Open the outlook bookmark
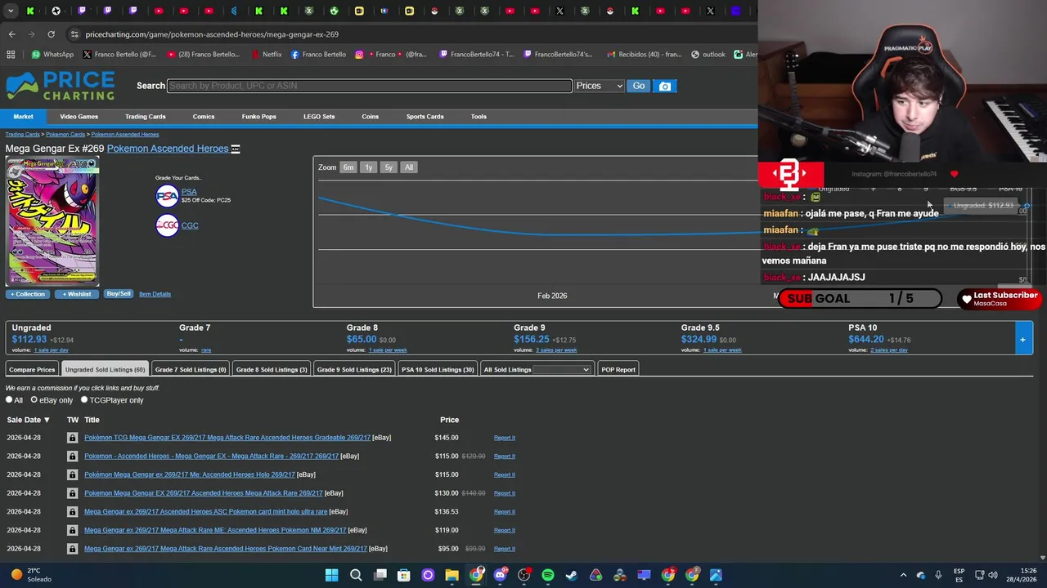The height and width of the screenshot is (588, 1047). point(708,55)
